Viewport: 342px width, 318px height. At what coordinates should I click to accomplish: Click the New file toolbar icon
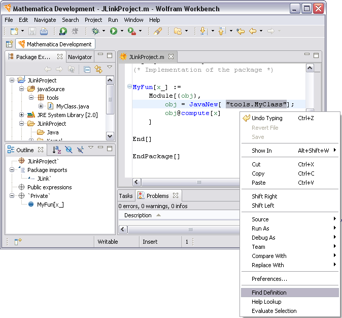click(14, 31)
